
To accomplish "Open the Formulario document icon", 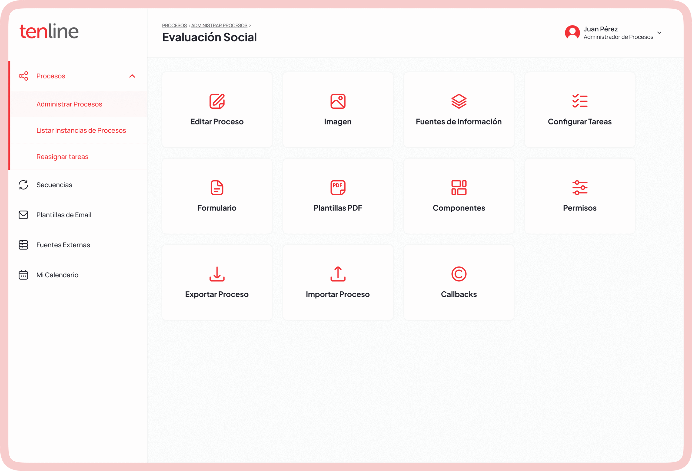I will [217, 188].
